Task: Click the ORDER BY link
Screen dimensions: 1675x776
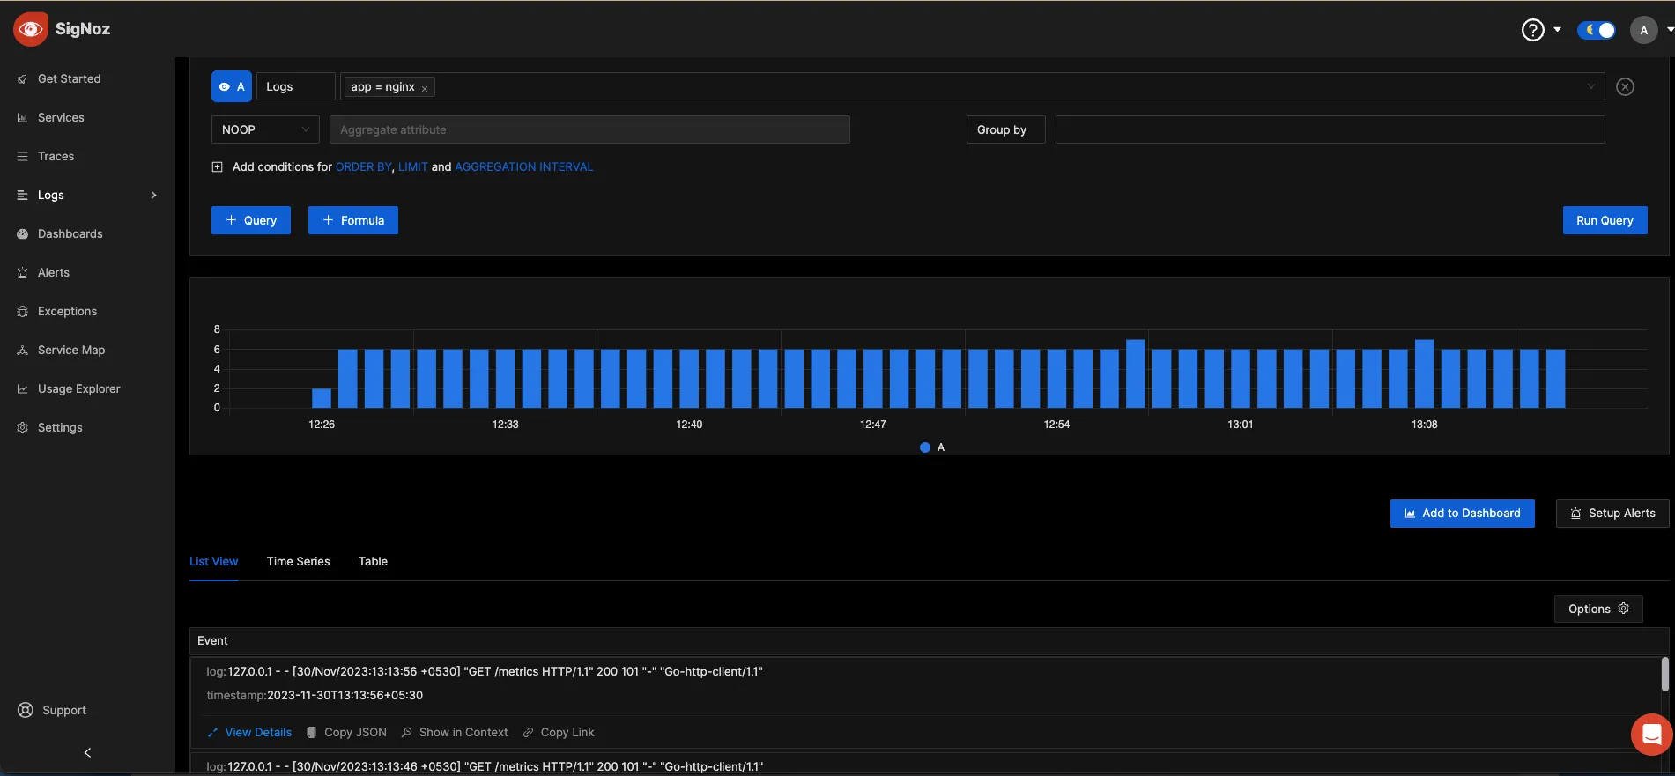Action: pos(363,166)
